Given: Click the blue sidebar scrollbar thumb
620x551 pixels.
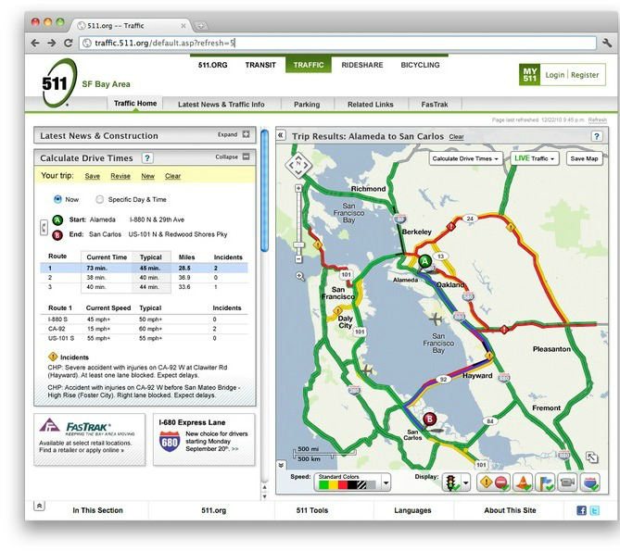Looking at the screenshot, I should [x=264, y=191].
